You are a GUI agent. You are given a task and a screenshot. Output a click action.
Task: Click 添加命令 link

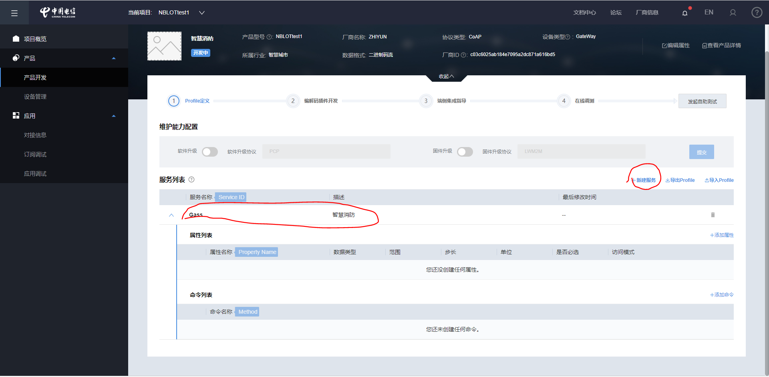click(722, 295)
